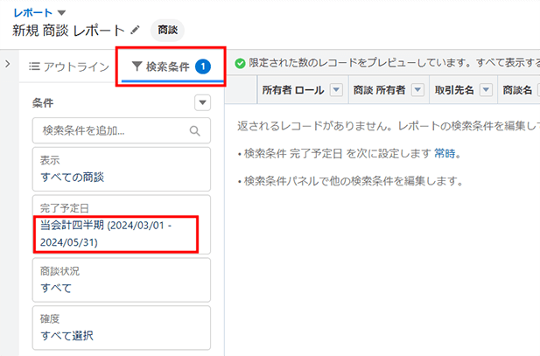Open the 完了予定日 date filter
The width and height of the screenshot is (540, 356).
(x=122, y=225)
